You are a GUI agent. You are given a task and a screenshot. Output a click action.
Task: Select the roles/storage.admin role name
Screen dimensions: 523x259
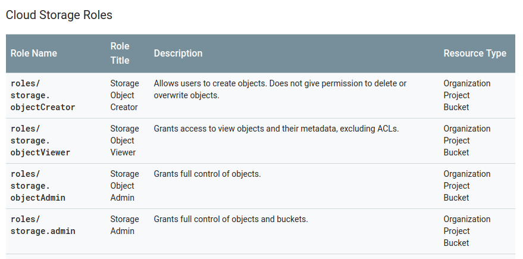(x=43, y=225)
